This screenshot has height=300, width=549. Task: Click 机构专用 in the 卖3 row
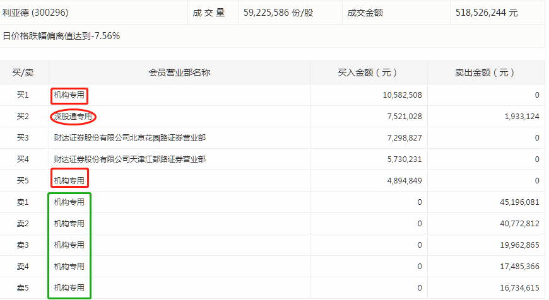[69, 245]
